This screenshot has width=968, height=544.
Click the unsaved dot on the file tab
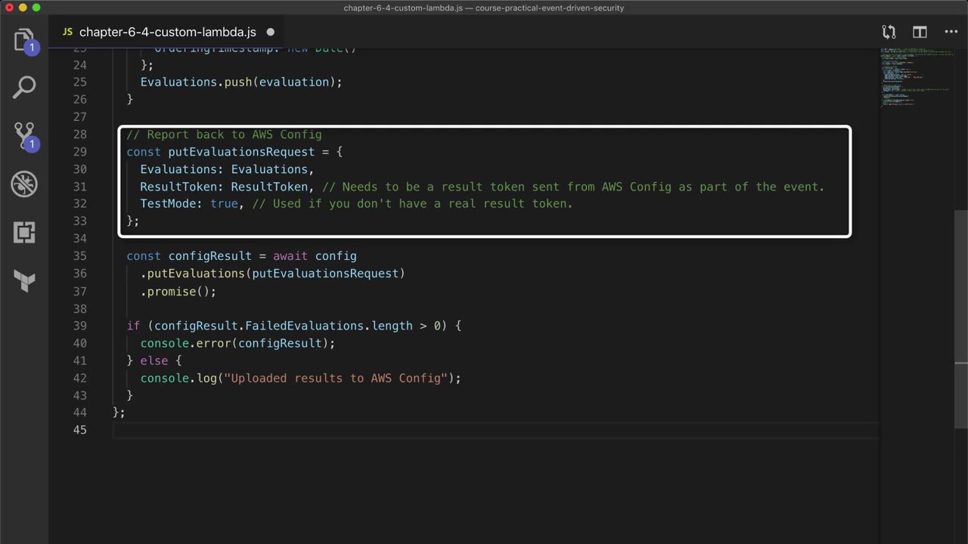click(271, 32)
